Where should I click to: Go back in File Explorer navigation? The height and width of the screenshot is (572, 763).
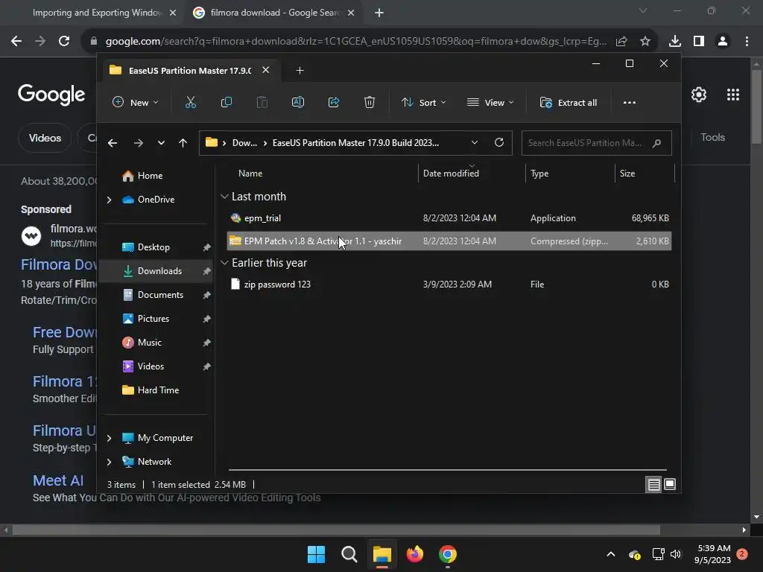click(x=113, y=143)
